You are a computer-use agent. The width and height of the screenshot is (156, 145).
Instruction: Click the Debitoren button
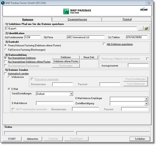click(x=66, y=57)
